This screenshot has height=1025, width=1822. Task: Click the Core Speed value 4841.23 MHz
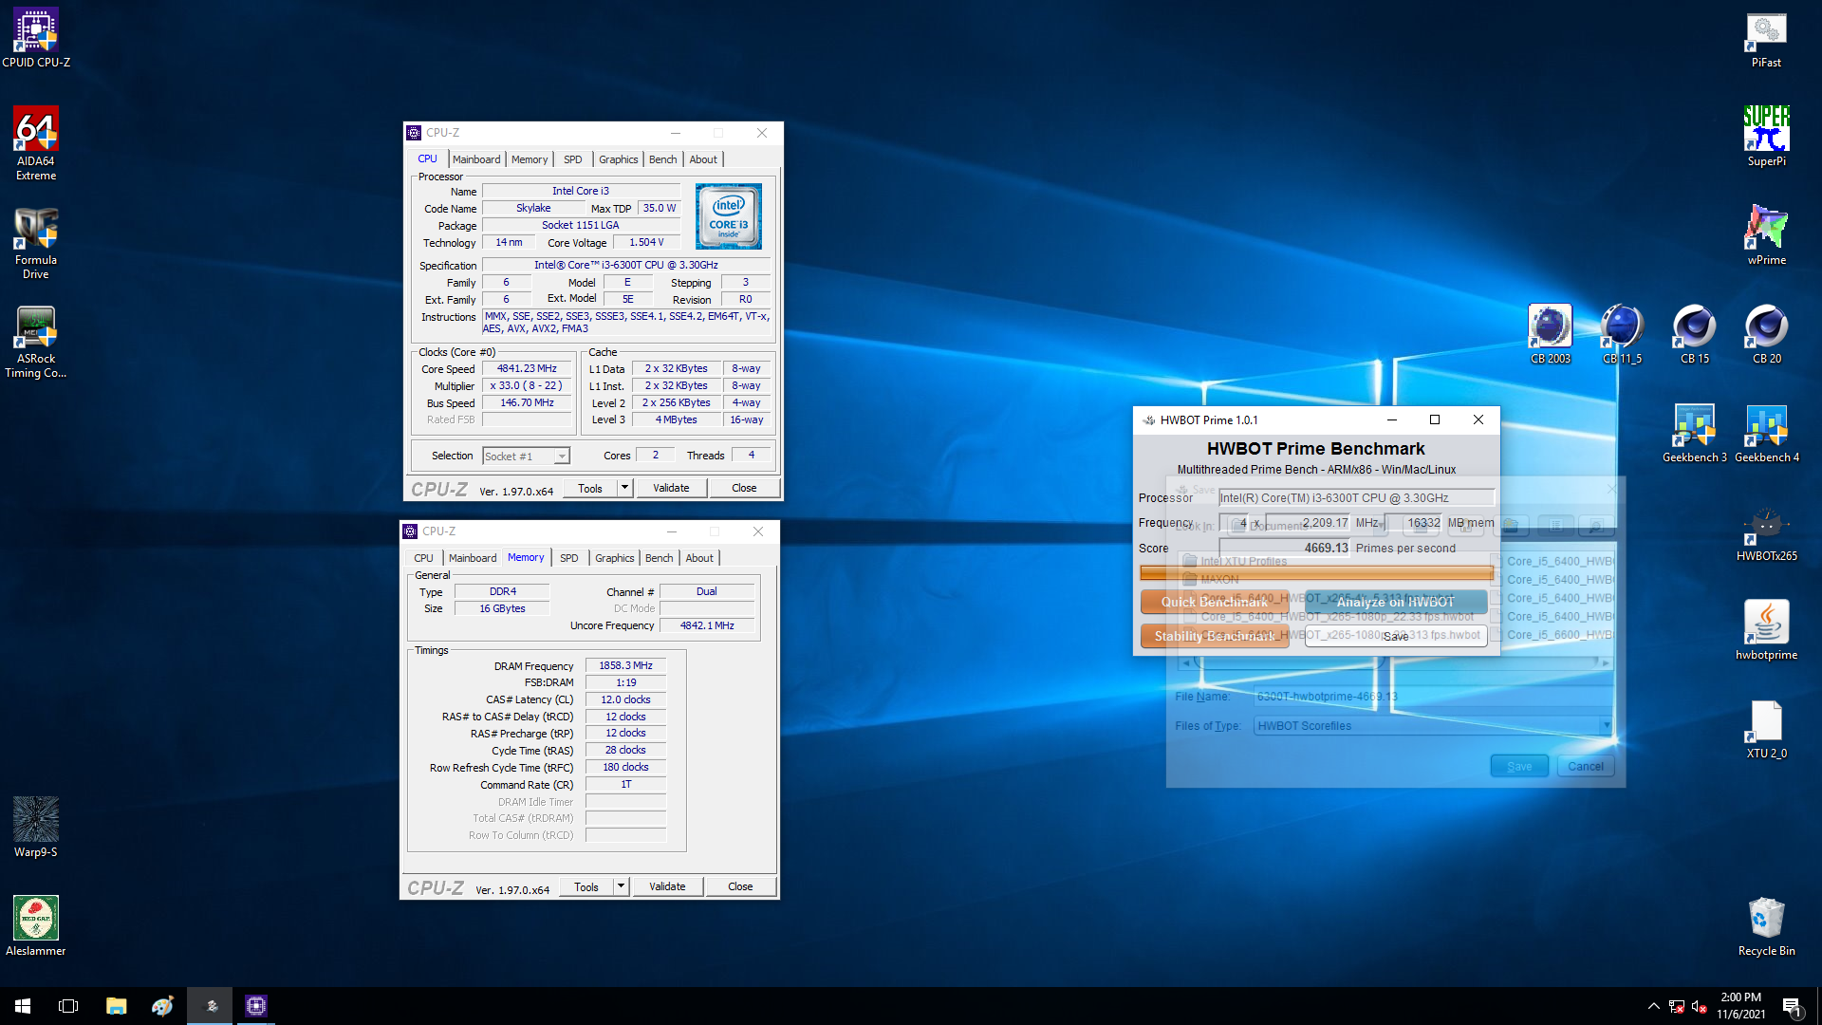coord(527,369)
